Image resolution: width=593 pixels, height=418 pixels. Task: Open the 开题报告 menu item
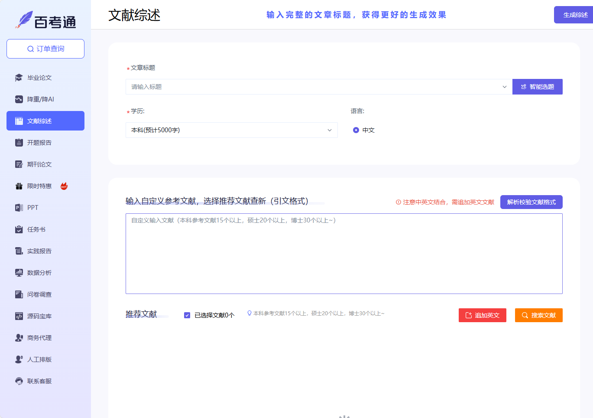39,143
